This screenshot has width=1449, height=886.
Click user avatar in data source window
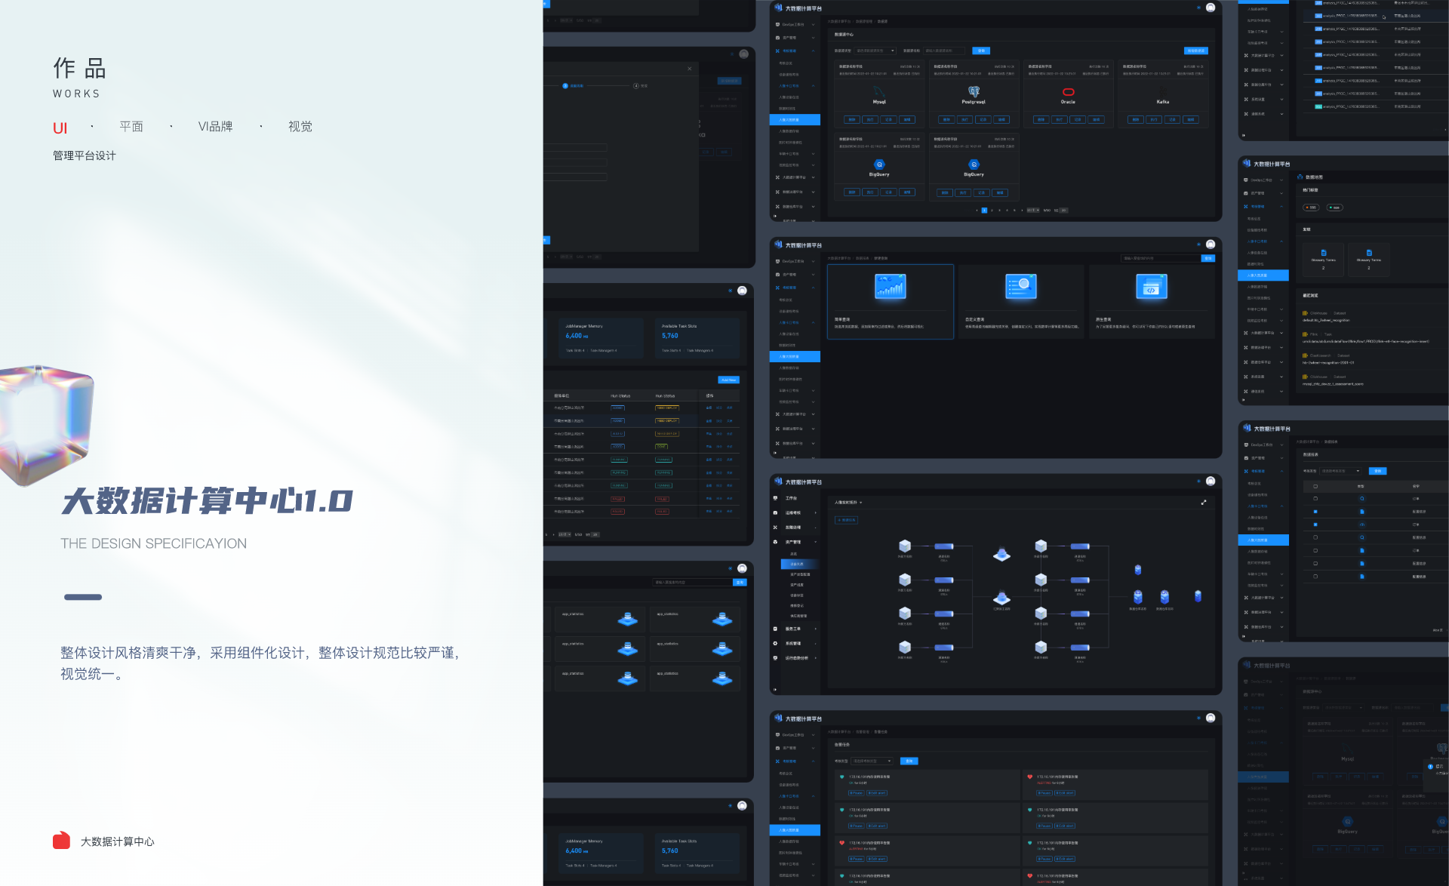click(x=1211, y=8)
